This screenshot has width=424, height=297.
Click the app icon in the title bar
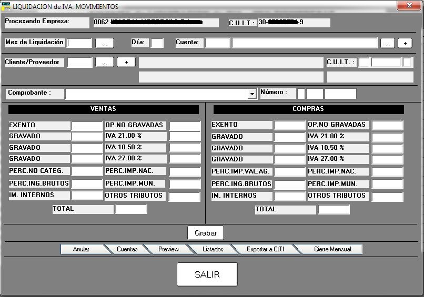tap(6, 6)
